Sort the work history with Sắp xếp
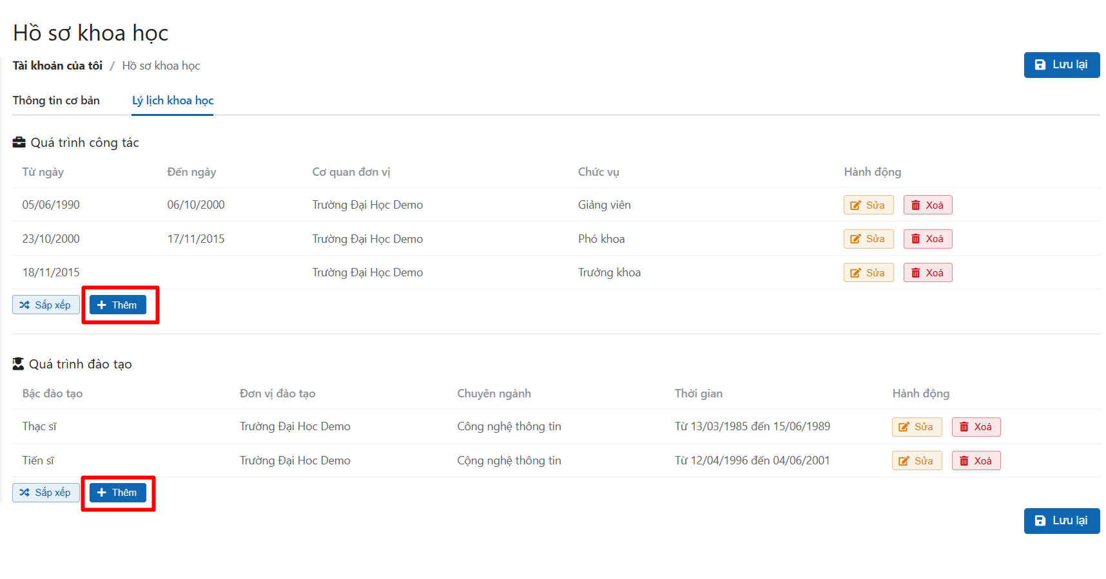Screen dimensions: 1106x579 point(46,305)
